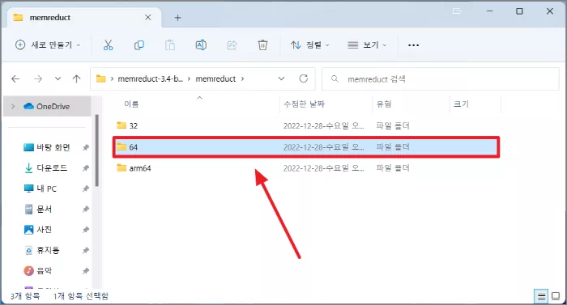This screenshot has width=567, height=305.
Task: Click the pin icon next to 바탕 화면
Action: tap(86, 147)
